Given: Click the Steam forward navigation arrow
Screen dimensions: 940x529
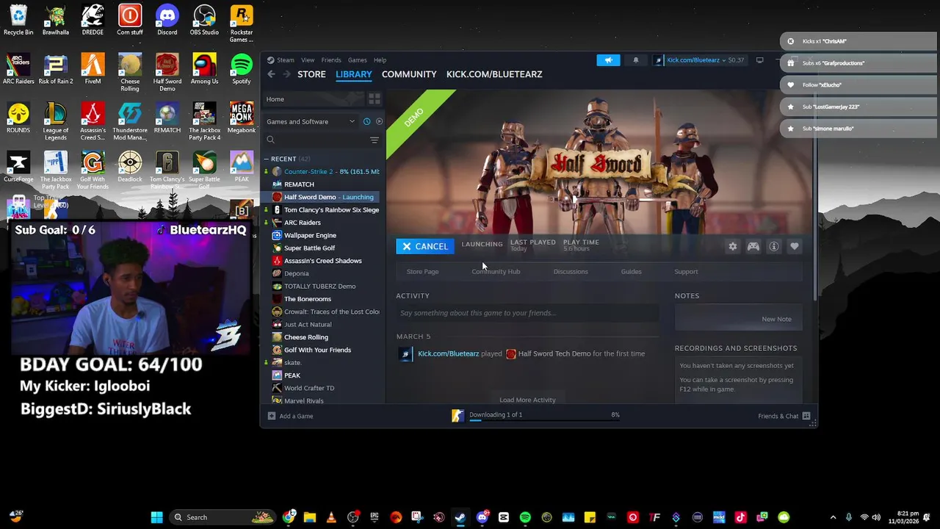Looking at the screenshot, I should coord(286,74).
